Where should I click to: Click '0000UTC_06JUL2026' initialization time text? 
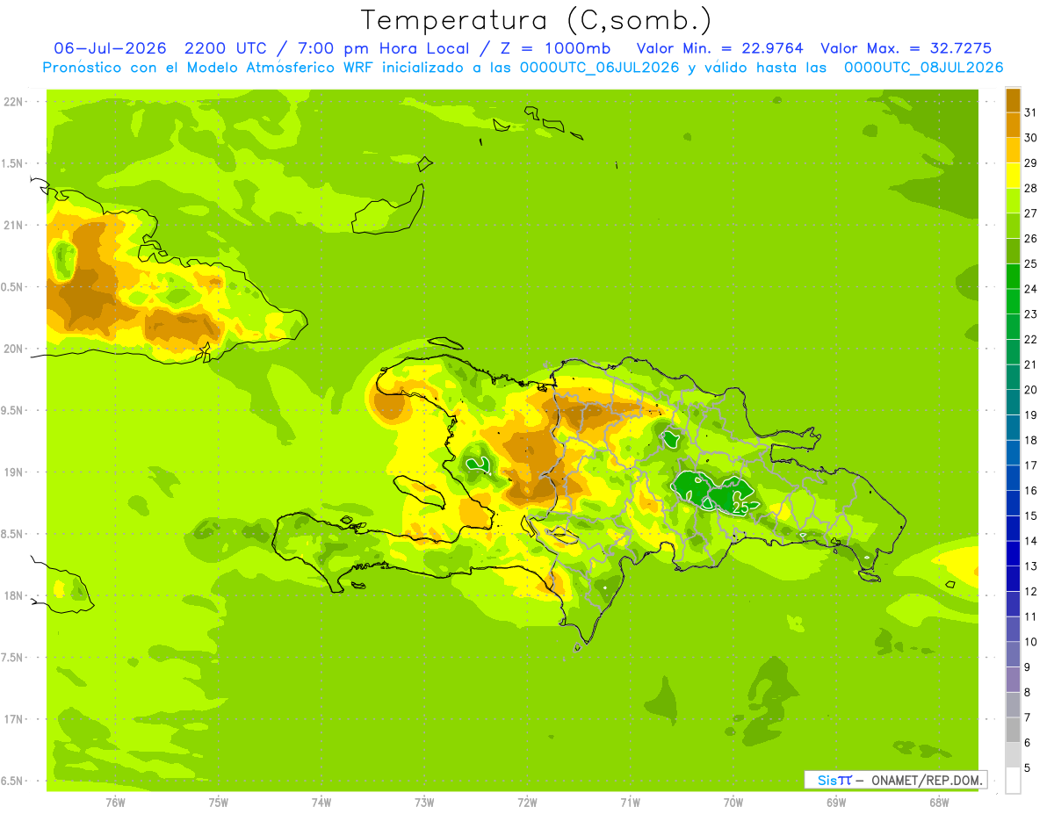coord(599,68)
